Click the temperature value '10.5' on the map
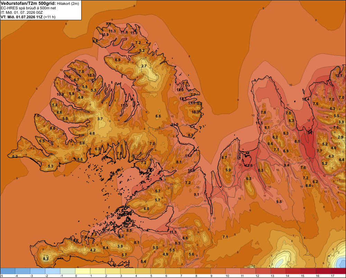Viewport: 346px width, 278px height. point(91,75)
